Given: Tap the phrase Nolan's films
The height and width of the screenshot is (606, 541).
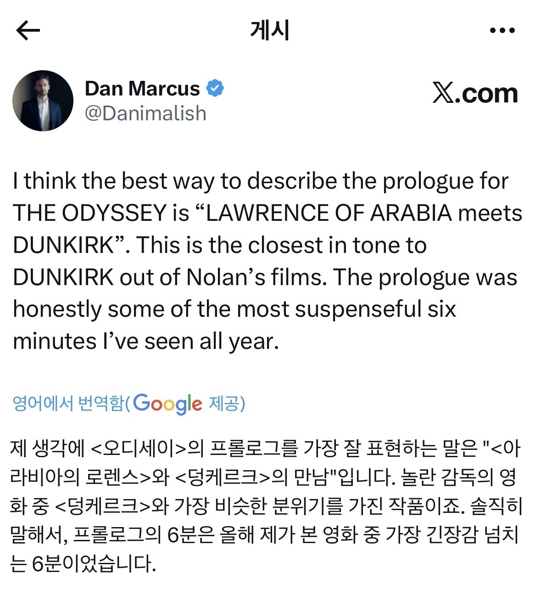Looking at the screenshot, I should tap(257, 277).
